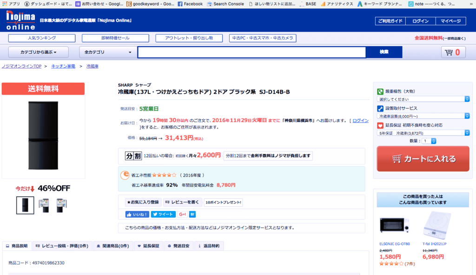Click the 厳重梱包 green package icon
This screenshot has width=476, height=275.
click(x=380, y=92)
